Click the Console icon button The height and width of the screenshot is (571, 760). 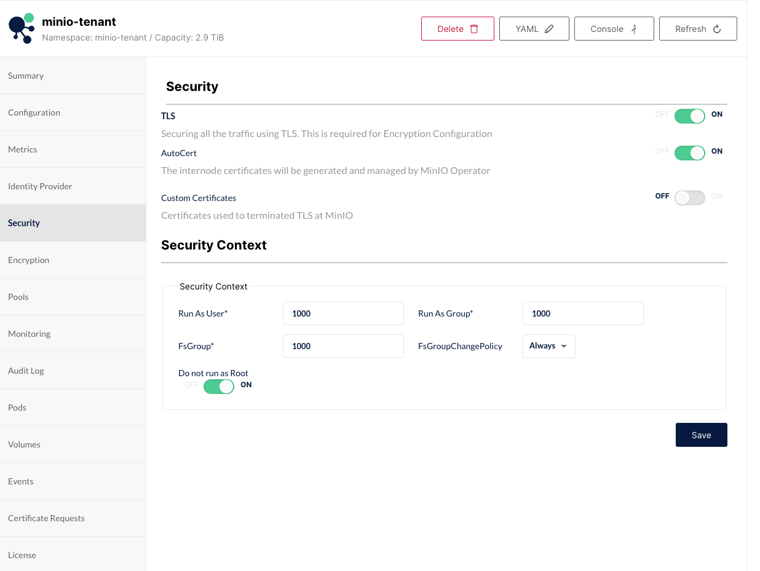[633, 28]
